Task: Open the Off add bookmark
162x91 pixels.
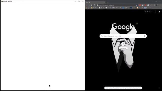Action: coord(101,8)
